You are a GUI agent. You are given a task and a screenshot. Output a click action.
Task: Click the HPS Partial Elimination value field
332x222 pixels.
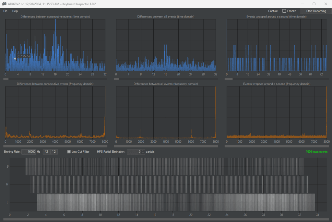pyautogui.click(x=134, y=151)
